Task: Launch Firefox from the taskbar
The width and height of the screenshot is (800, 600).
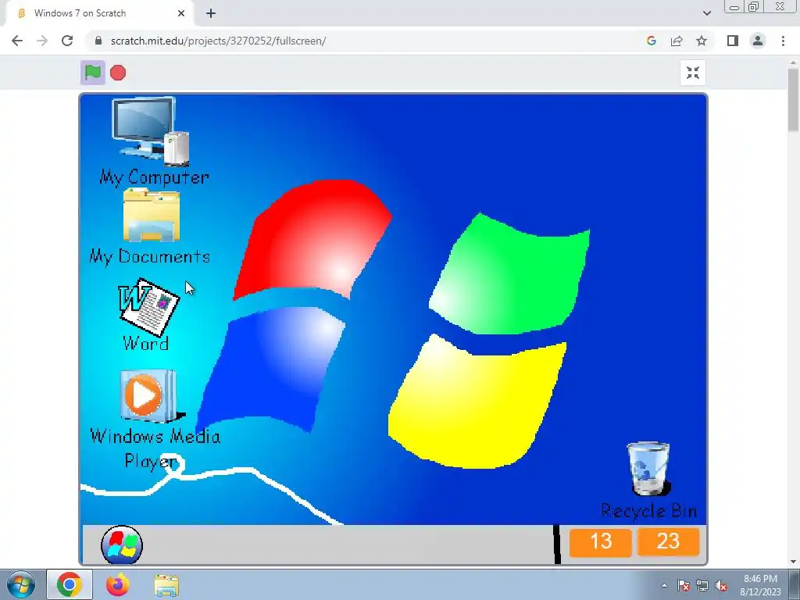Action: click(x=118, y=584)
